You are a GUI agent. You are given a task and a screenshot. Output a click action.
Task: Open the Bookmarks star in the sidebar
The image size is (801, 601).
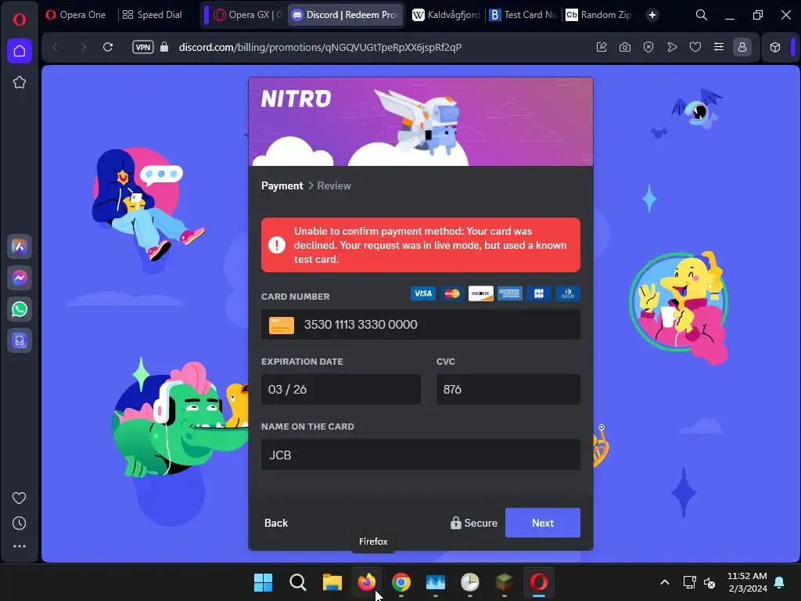click(x=20, y=82)
